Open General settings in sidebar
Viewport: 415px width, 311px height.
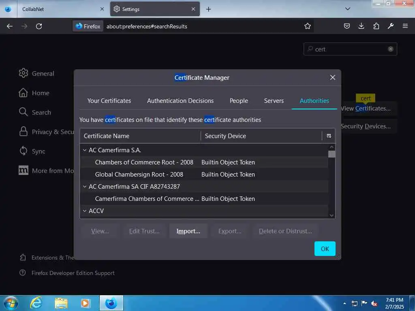(36, 73)
